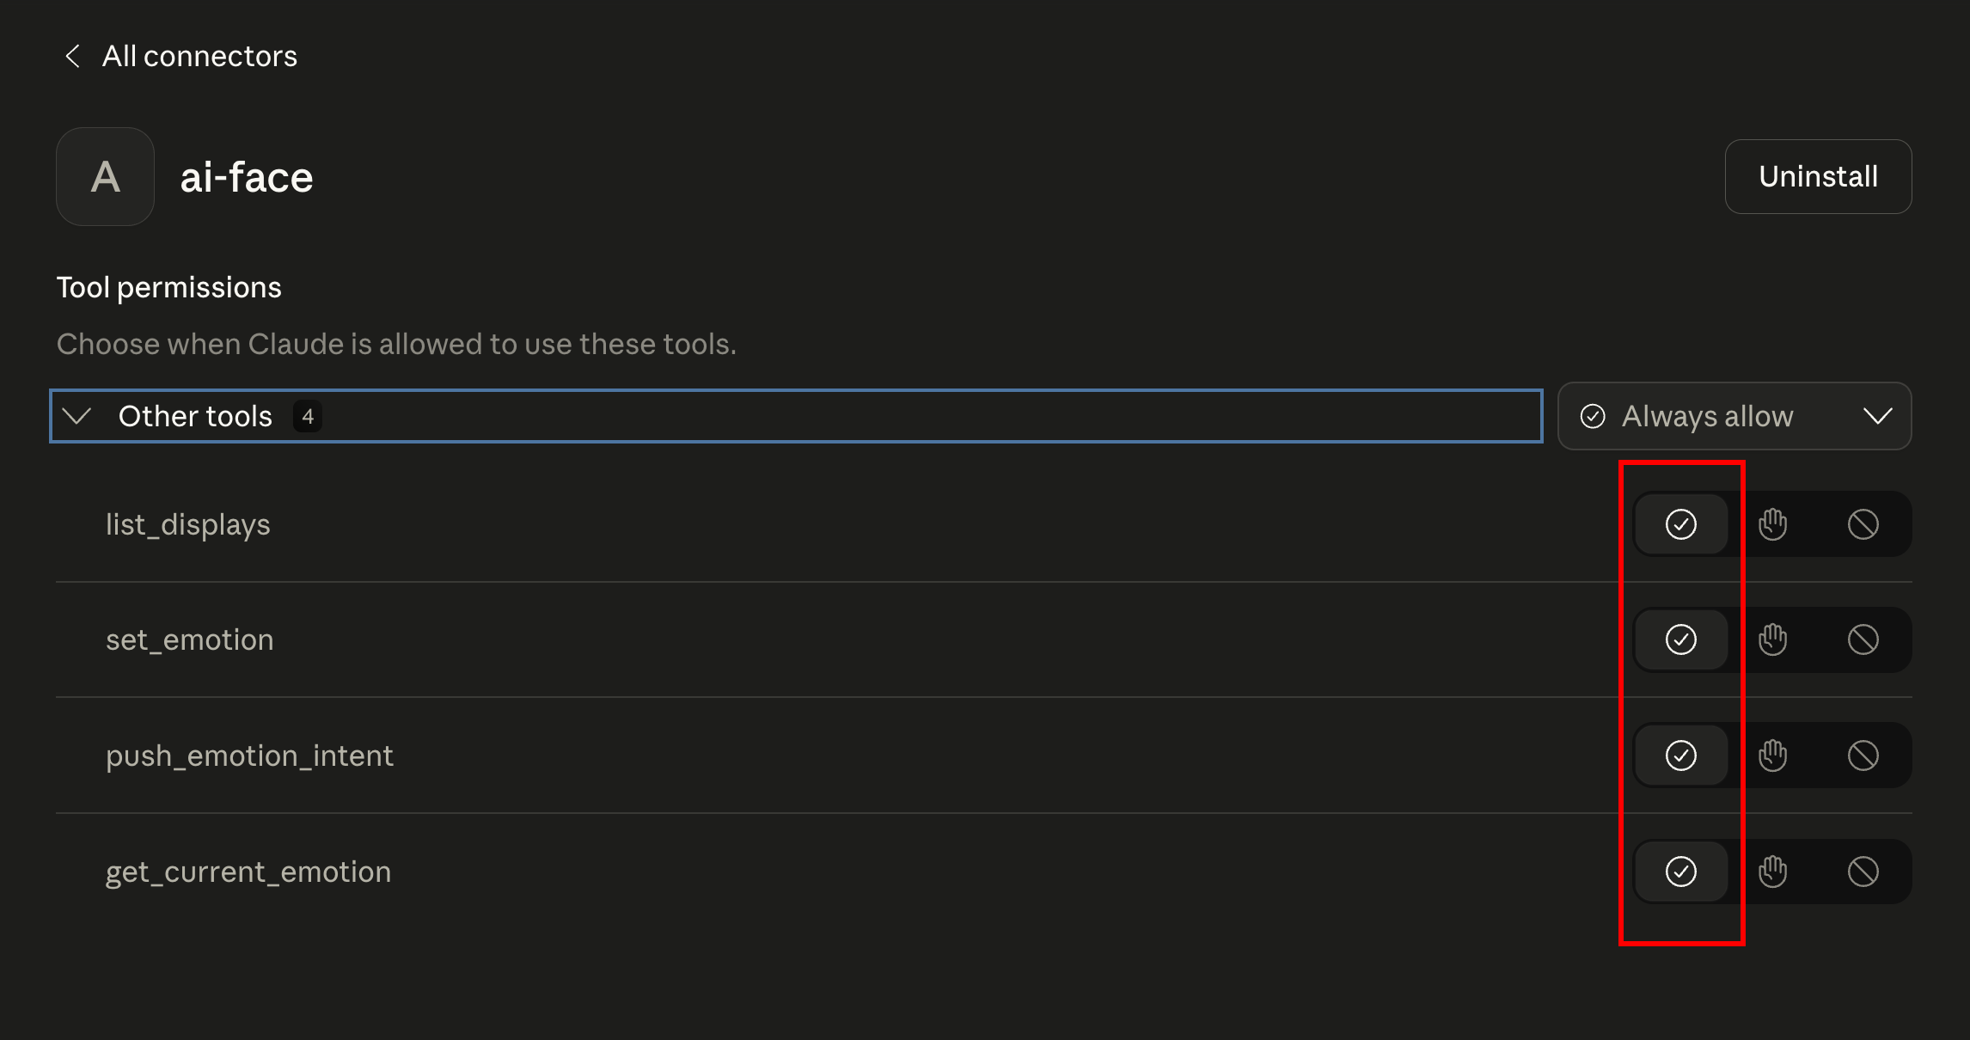Block the list_displays tool
This screenshot has height=1040, width=1970.
pos(1863,524)
